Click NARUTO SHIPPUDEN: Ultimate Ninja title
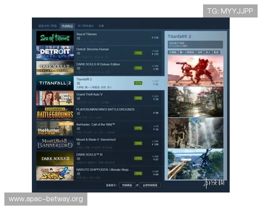The height and width of the screenshot is (210, 262). click(104, 170)
